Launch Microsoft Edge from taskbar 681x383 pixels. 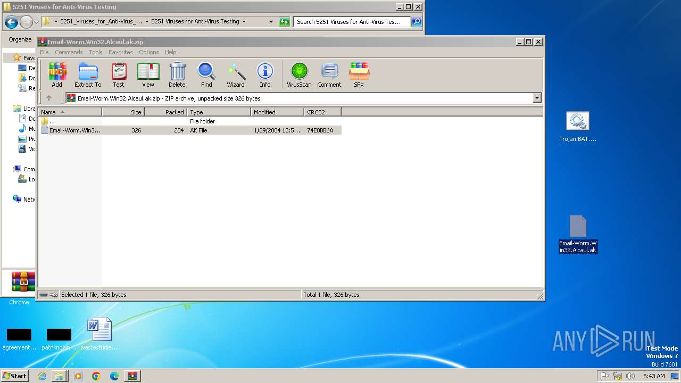[114, 376]
